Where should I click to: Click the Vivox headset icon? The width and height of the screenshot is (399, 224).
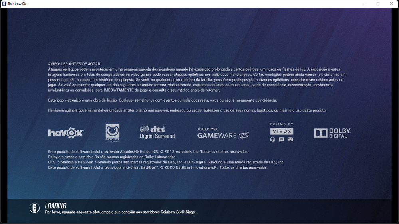click(272, 139)
